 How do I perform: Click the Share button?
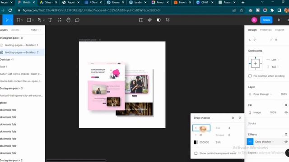[x=266, y=20]
